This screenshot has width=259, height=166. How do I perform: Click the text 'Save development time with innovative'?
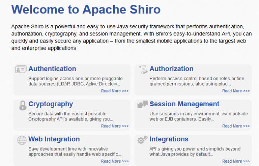click(x=68, y=149)
